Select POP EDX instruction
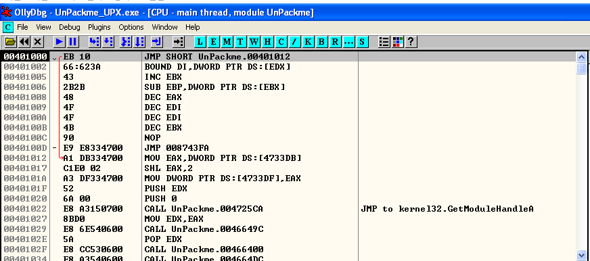 (x=163, y=239)
